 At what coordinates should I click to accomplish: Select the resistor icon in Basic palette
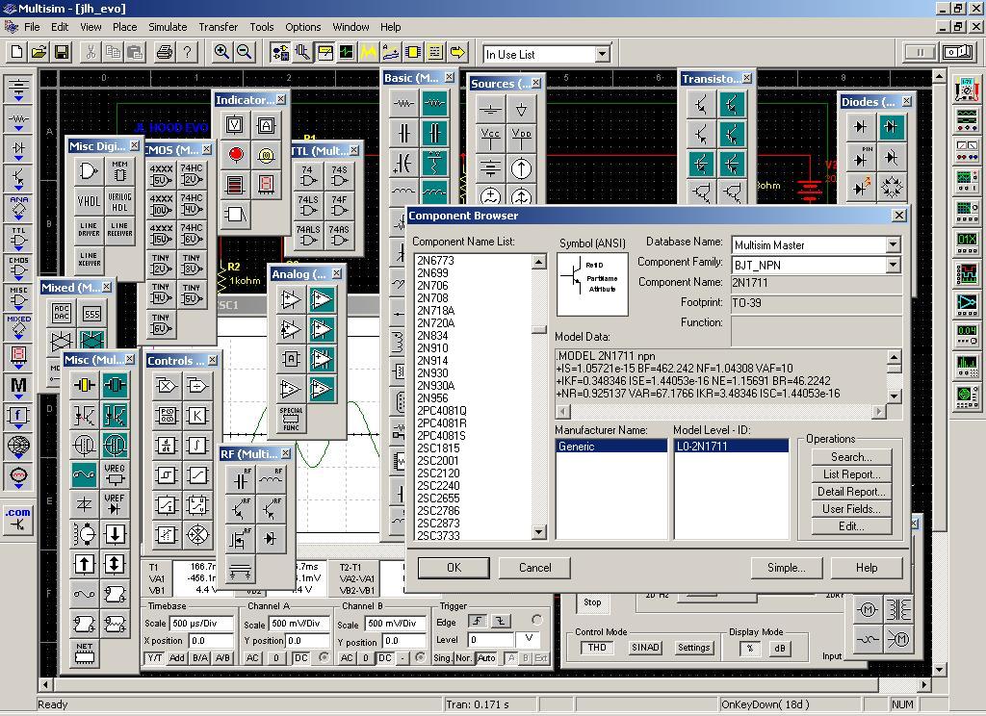[403, 103]
